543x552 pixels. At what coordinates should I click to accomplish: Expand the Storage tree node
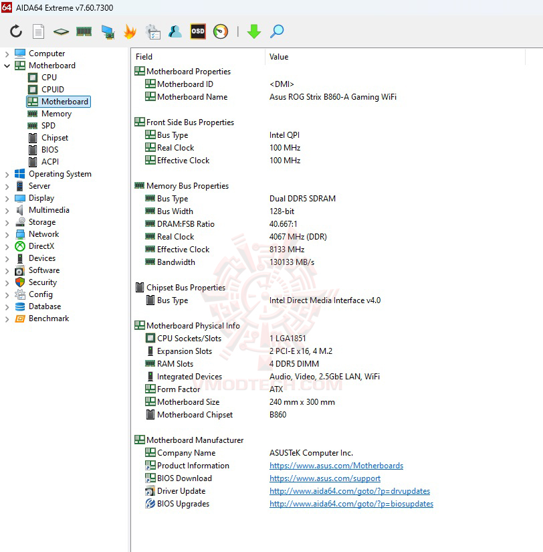7,223
